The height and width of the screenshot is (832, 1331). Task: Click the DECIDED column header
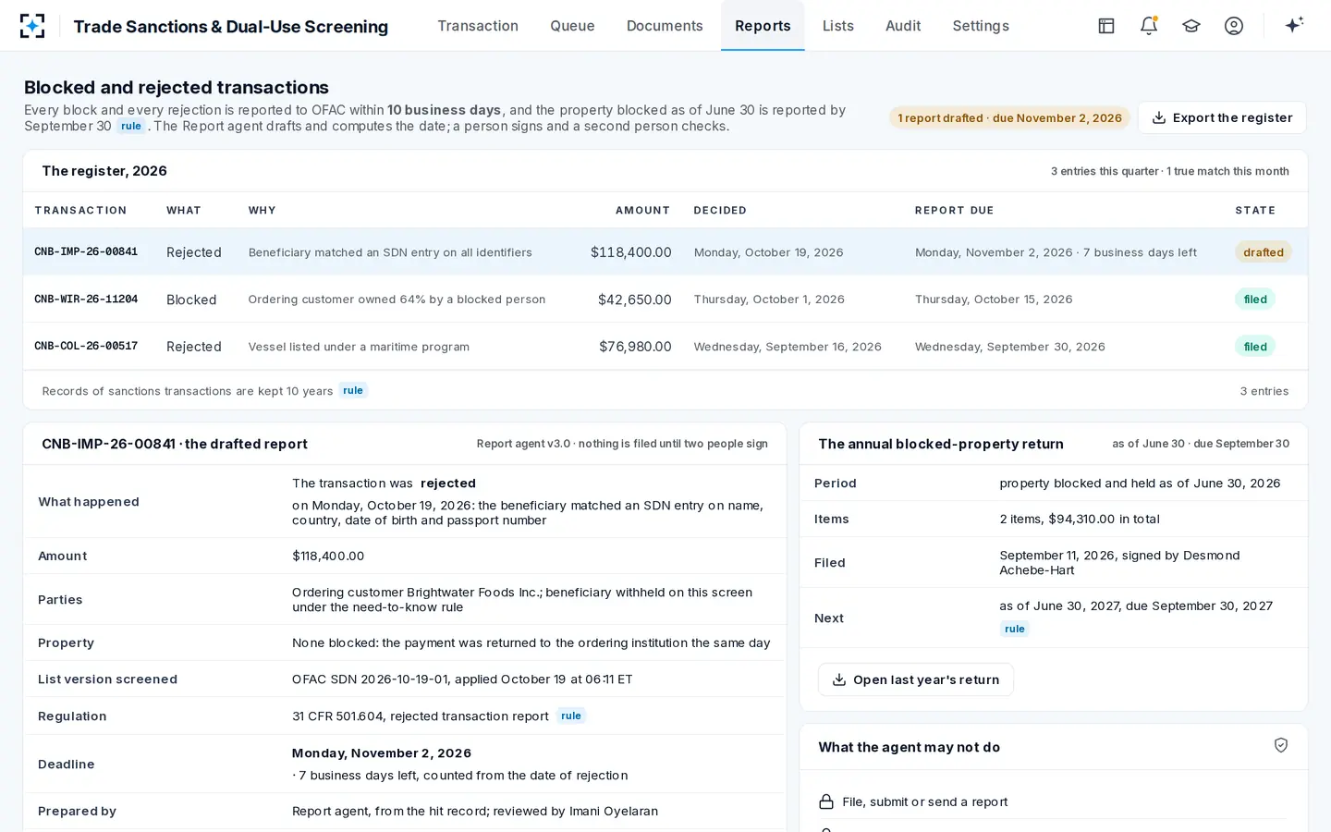click(x=720, y=210)
